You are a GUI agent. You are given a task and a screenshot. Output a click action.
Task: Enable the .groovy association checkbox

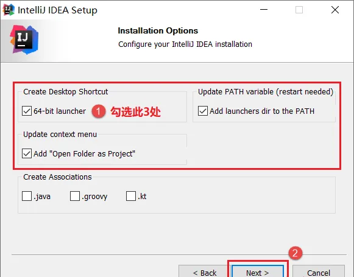[75, 196]
